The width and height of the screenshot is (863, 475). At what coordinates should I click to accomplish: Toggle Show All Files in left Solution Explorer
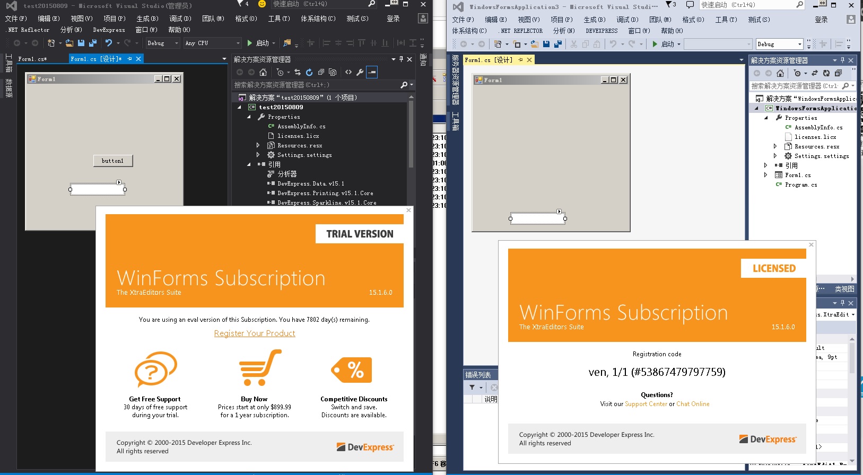click(x=333, y=72)
